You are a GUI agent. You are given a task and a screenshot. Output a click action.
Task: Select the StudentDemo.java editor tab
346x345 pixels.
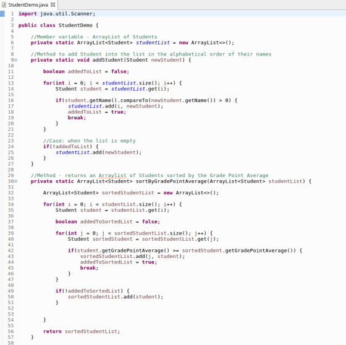(x=28, y=5)
